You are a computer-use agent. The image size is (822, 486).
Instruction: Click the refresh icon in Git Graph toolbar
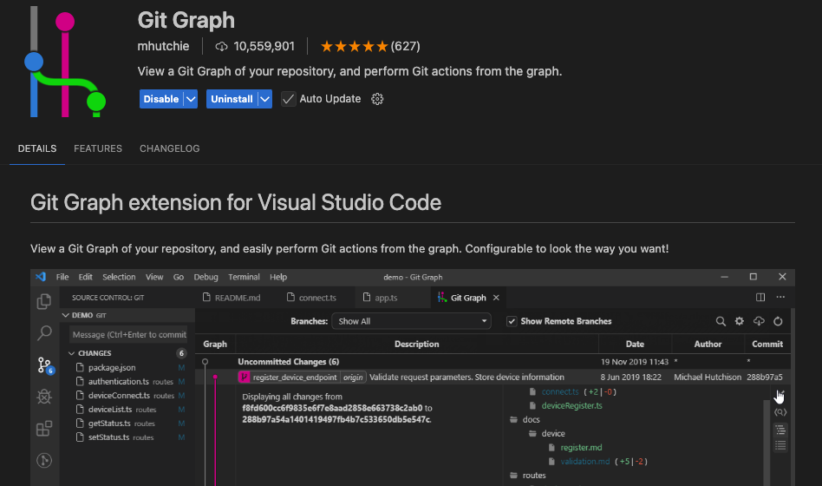[x=778, y=321]
